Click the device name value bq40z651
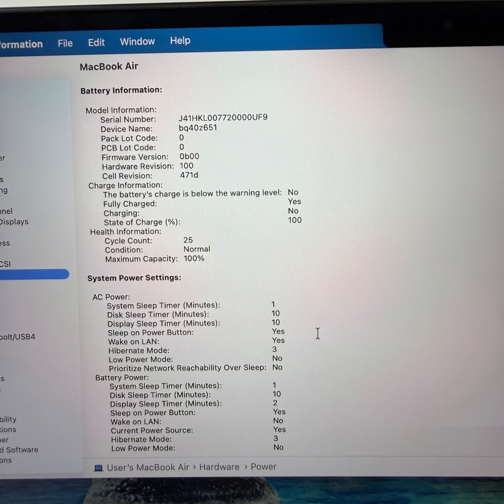The width and height of the screenshot is (504, 504). [198, 128]
